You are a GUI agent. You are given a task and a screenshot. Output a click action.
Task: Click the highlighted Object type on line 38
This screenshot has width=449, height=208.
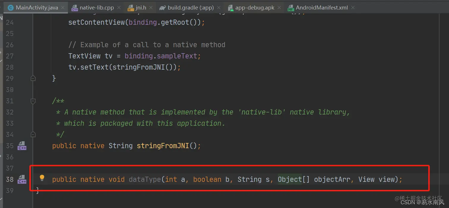tap(290, 180)
